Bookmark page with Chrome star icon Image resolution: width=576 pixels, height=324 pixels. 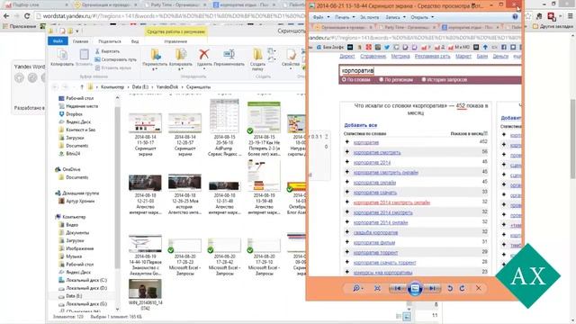pyautogui.click(x=528, y=16)
